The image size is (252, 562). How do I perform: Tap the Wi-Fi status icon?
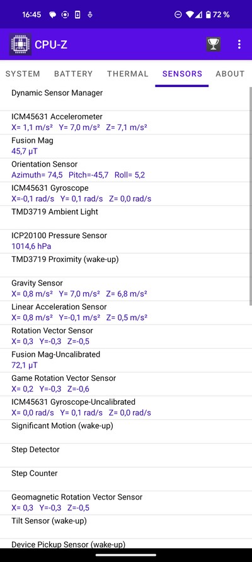[x=190, y=15]
